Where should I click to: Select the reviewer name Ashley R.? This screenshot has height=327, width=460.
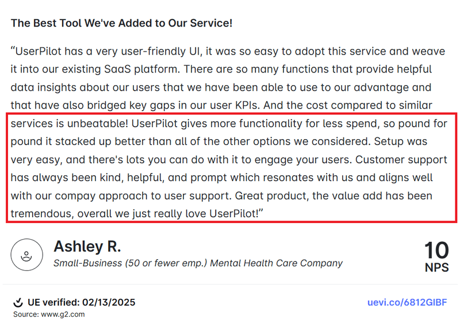(x=87, y=247)
